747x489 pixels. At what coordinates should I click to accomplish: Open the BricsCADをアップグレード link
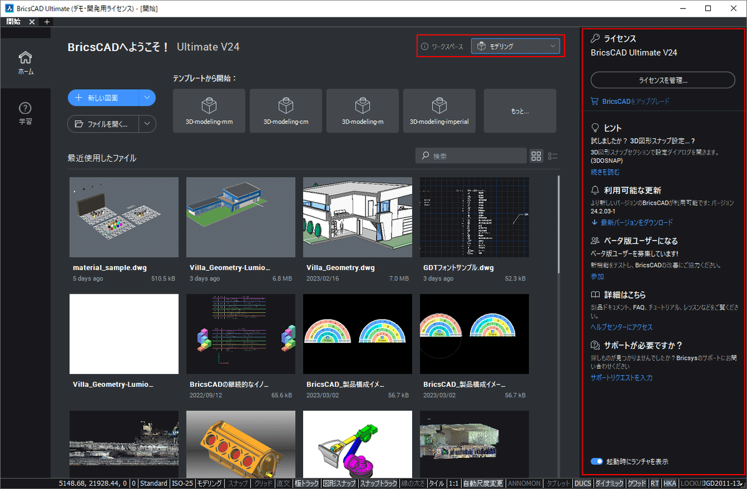(636, 101)
